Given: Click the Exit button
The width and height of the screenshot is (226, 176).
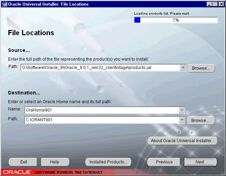Looking at the screenshot, I should tap(23, 162).
